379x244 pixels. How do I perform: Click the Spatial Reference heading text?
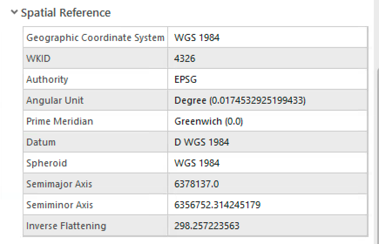click(x=66, y=13)
